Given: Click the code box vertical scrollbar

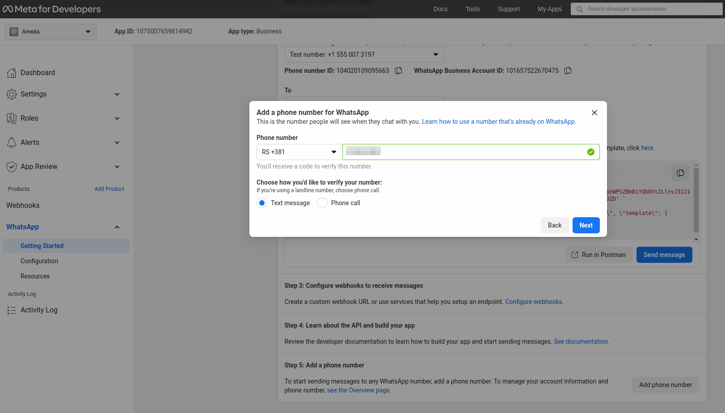Looking at the screenshot, I should click(x=696, y=200).
